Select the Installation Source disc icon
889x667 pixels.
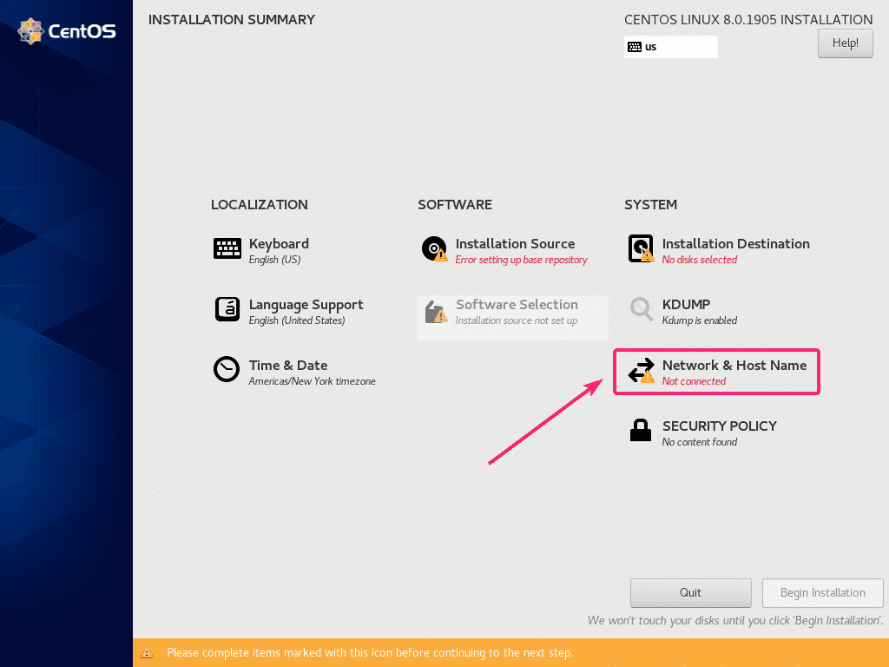pyautogui.click(x=434, y=249)
